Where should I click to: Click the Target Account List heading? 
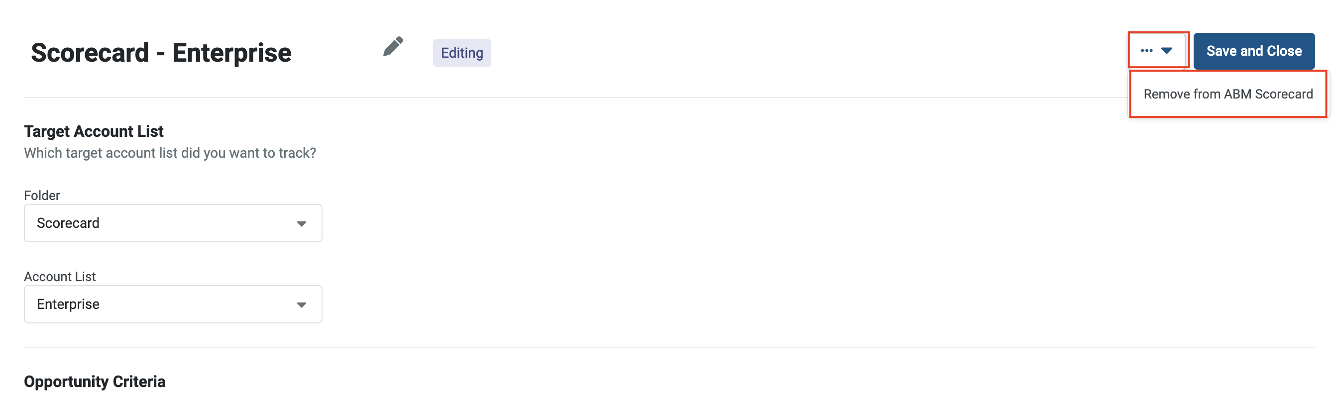point(94,131)
